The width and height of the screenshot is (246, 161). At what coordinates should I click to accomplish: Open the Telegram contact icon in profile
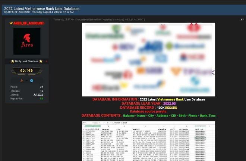pyautogui.click(x=32, y=80)
